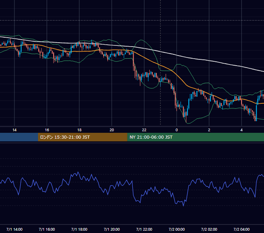Click the 0 hour axis label
The width and height of the screenshot is (264, 233).
(x=177, y=130)
